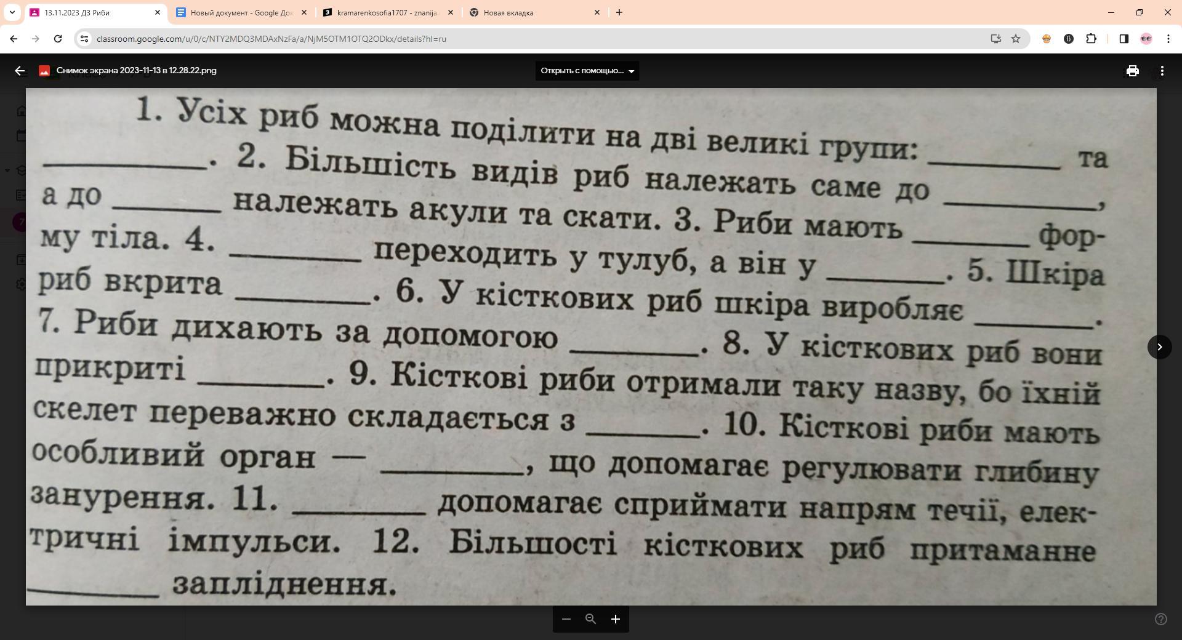Click the orange extension icon
The height and width of the screenshot is (640, 1182).
point(1046,39)
